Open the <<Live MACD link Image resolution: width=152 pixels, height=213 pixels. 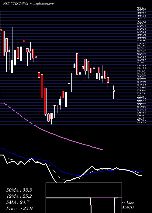128,205
